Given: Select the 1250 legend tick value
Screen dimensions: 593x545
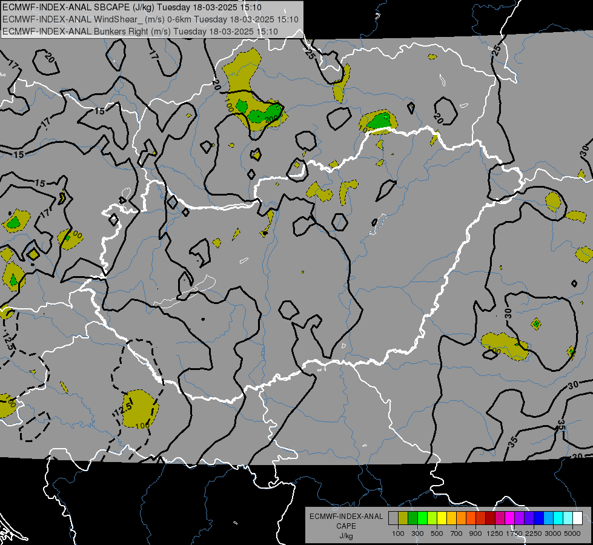Looking at the screenshot, I should tap(495, 533).
